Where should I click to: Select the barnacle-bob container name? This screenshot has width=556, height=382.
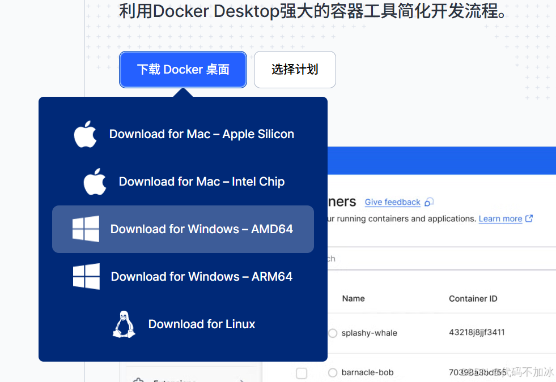click(367, 372)
